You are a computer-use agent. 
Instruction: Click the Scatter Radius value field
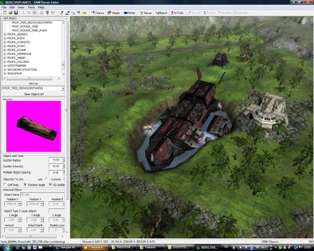55,160
